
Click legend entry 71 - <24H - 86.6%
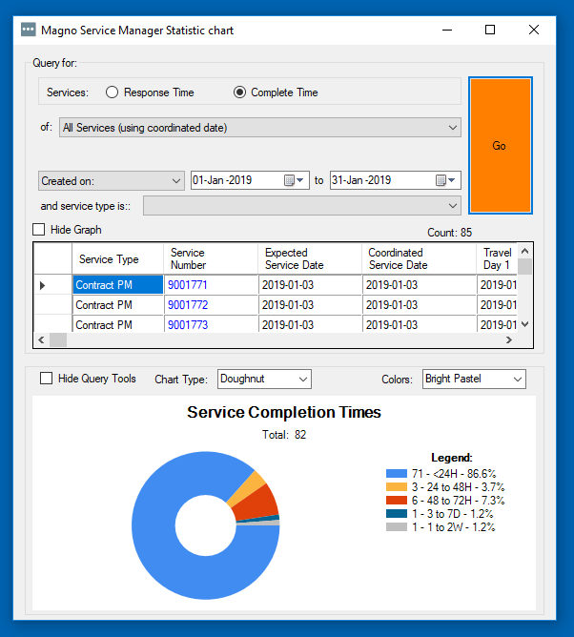point(453,474)
